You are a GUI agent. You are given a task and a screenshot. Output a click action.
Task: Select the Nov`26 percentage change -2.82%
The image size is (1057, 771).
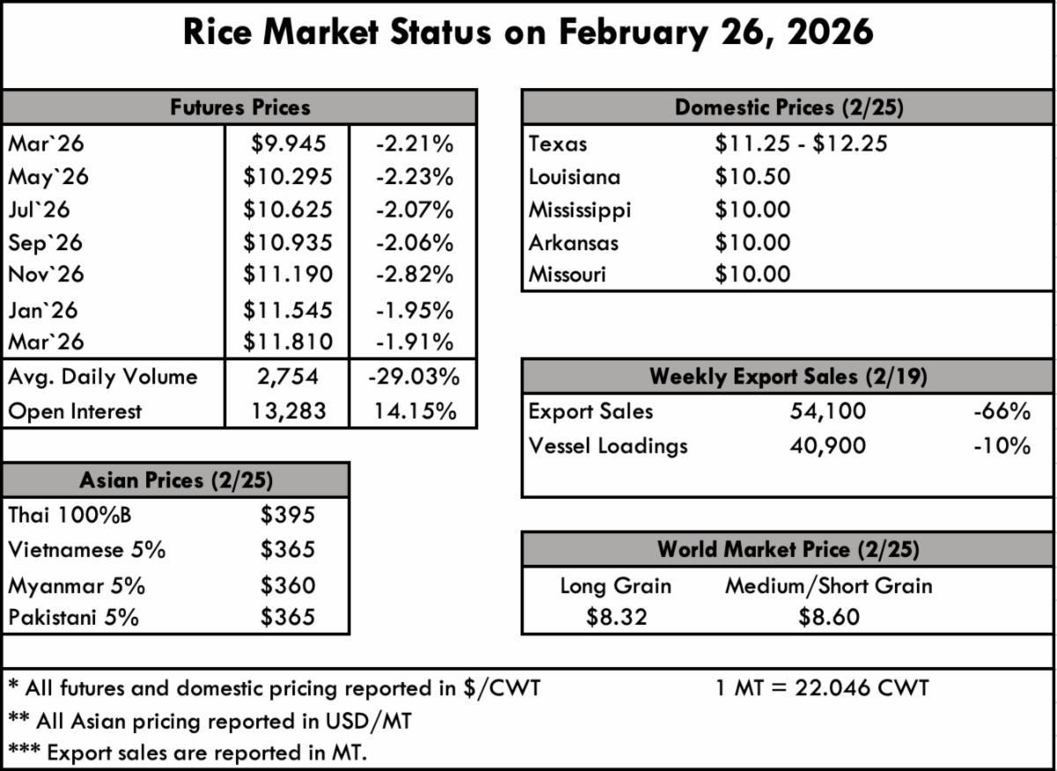click(412, 275)
